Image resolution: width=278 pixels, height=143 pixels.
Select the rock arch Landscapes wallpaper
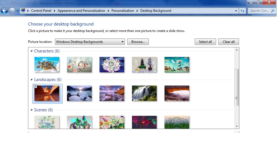coord(177,93)
